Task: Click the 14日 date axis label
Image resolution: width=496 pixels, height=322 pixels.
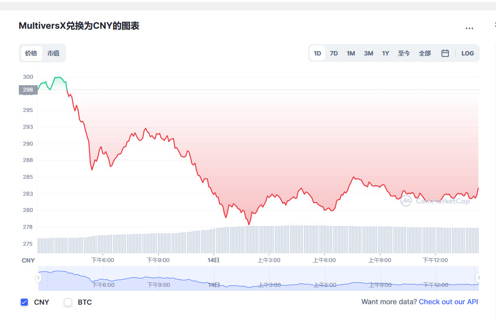Action: point(213,260)
